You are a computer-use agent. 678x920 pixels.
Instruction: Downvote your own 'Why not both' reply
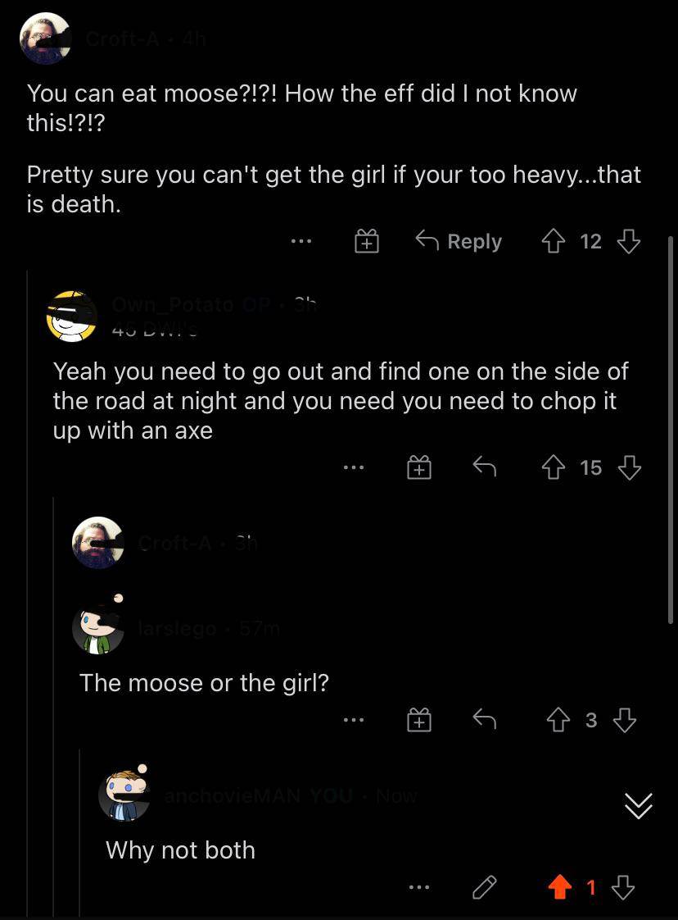pos(623,887)
